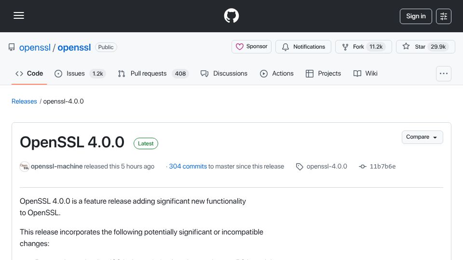
Task: Click the bell icon on Notifications
Action: pos(285,47)
